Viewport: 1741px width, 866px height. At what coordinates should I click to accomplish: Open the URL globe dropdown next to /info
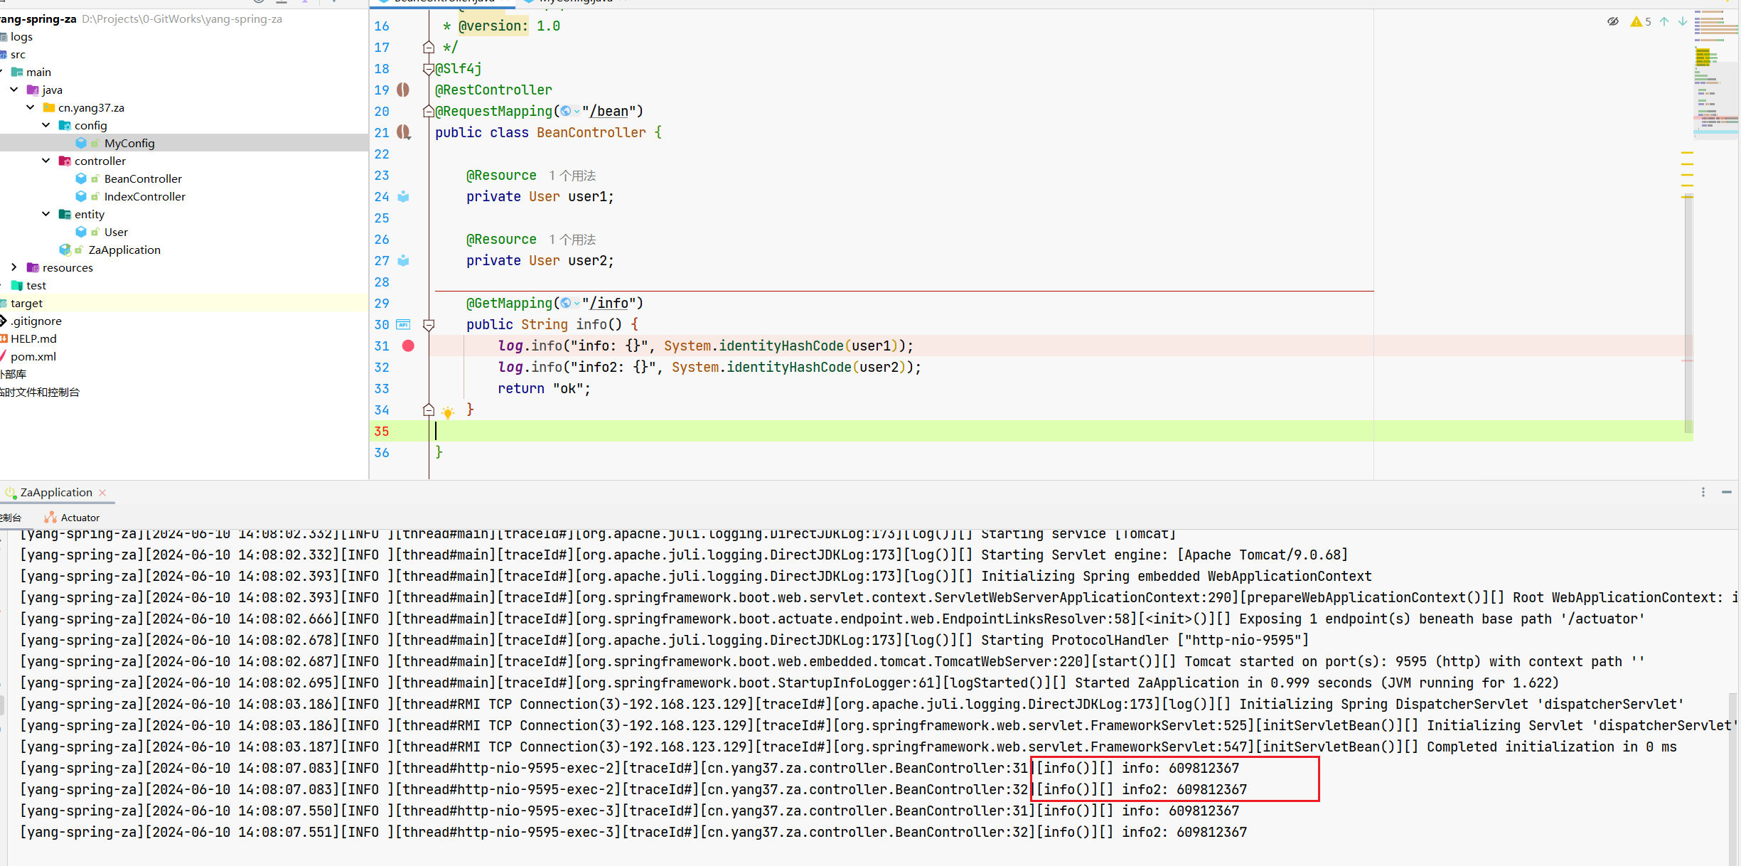click(x=570, y=303)
